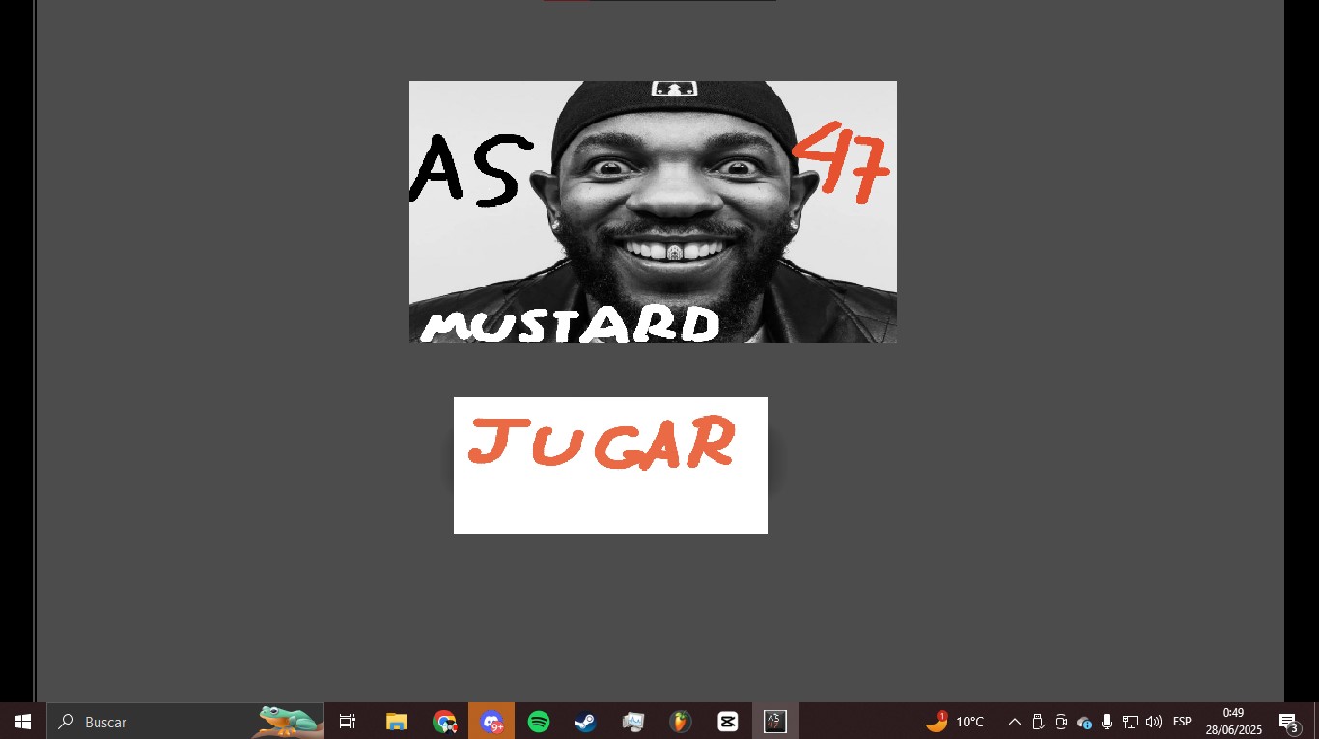Image resolution: width=1319 pixels, height=739 pixels.
Task: Open Steam from the taskbar
Action: [585, 722]
